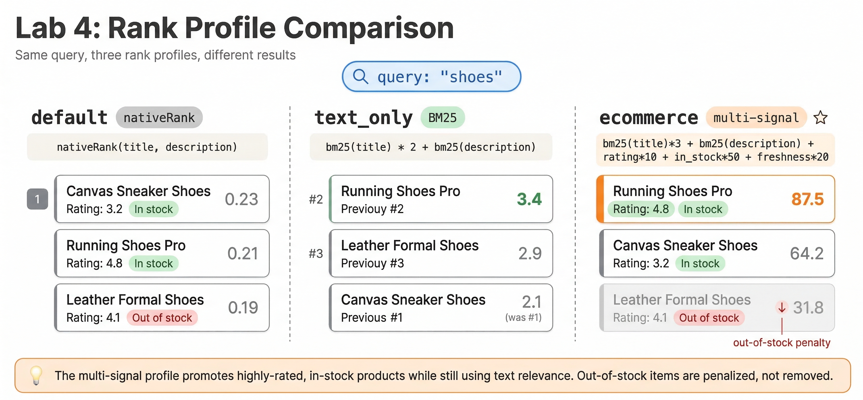Click the red down-arrow penalty icon
The width and height of the screenshot is (863, 400).
pyautogui.click(x=782, y=307)
